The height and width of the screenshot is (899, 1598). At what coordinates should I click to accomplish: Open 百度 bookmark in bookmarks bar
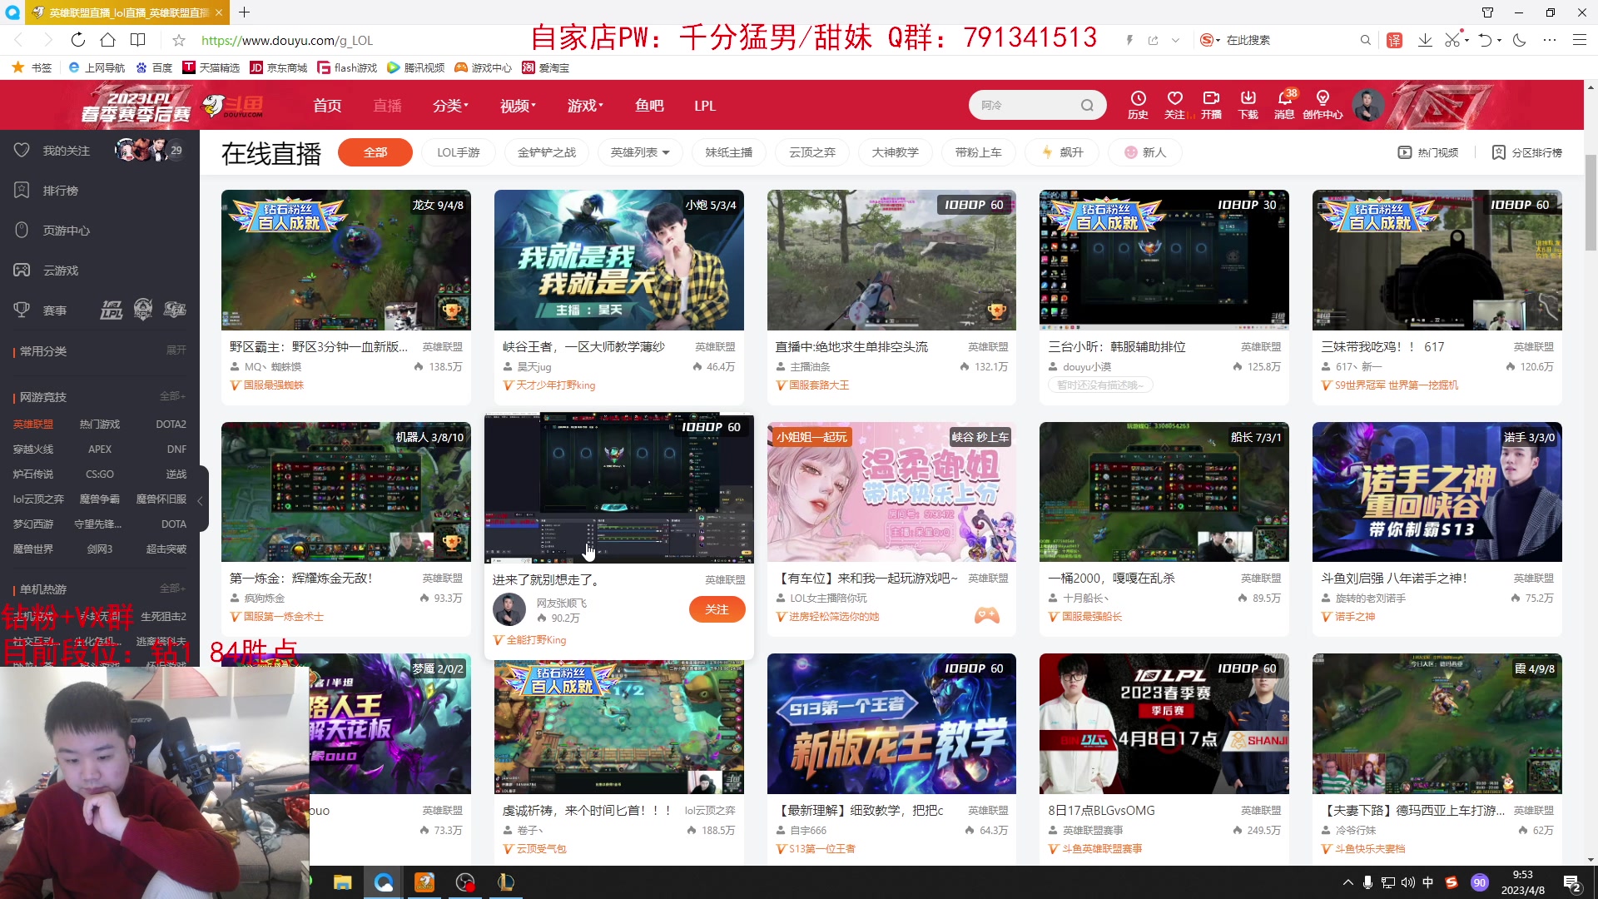[x=154, y=67]
